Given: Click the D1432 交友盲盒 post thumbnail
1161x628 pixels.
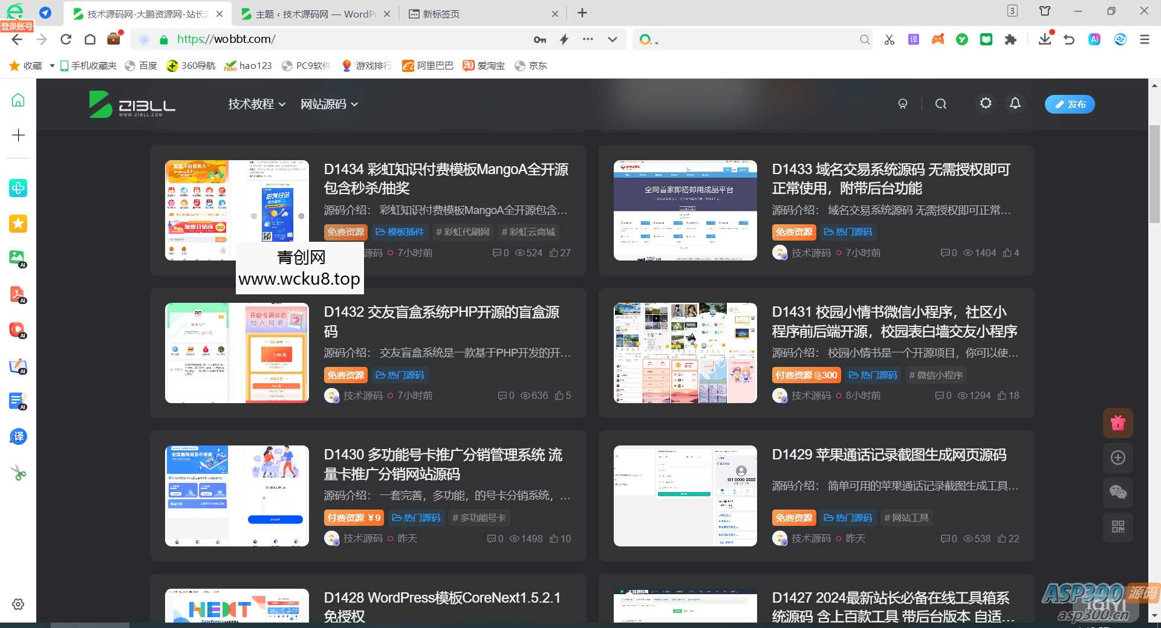Looking at the screenshot, I should point(236,352).
